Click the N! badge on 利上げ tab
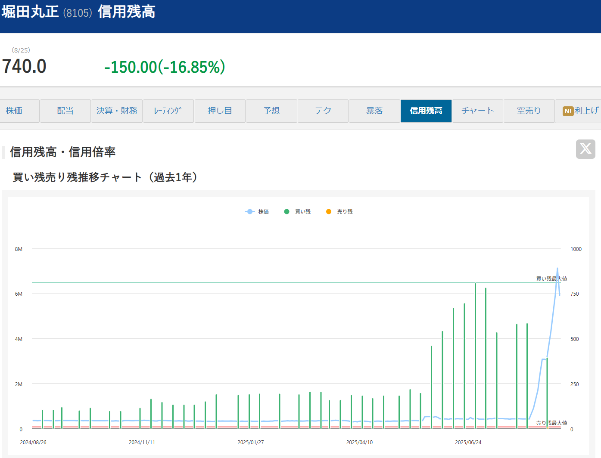 click(x=568, y=111)
